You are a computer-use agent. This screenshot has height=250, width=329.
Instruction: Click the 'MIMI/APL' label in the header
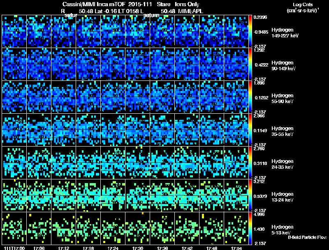coord(191,11)
